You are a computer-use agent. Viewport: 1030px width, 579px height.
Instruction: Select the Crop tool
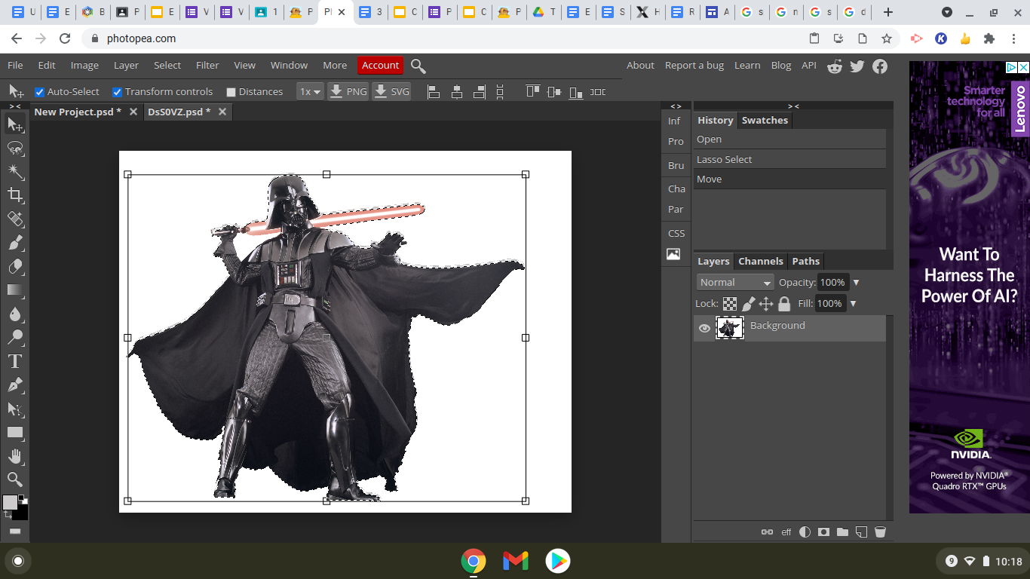(x=15, y=195)
